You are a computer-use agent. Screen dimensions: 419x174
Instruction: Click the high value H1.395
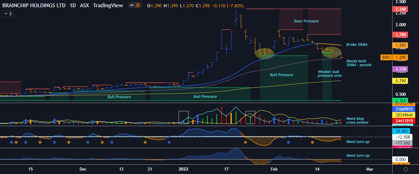[171, 6]
